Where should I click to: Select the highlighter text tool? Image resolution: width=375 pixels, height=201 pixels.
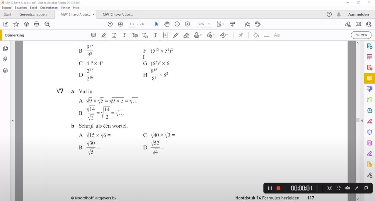click(x=104, y=35)
